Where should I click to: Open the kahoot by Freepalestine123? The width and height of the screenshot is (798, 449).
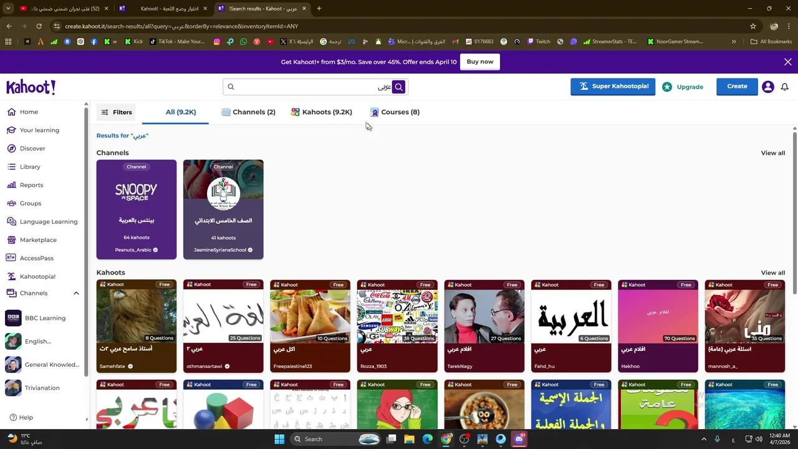[x=310, y=326]
